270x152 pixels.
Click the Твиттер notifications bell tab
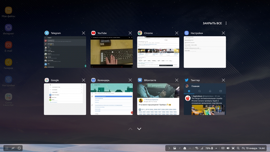(210, 91)
